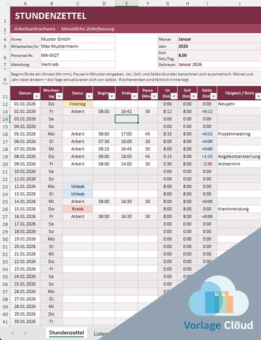Open the Datum column filter dropdown
261x340 pixels.
(x=36, y=96)
